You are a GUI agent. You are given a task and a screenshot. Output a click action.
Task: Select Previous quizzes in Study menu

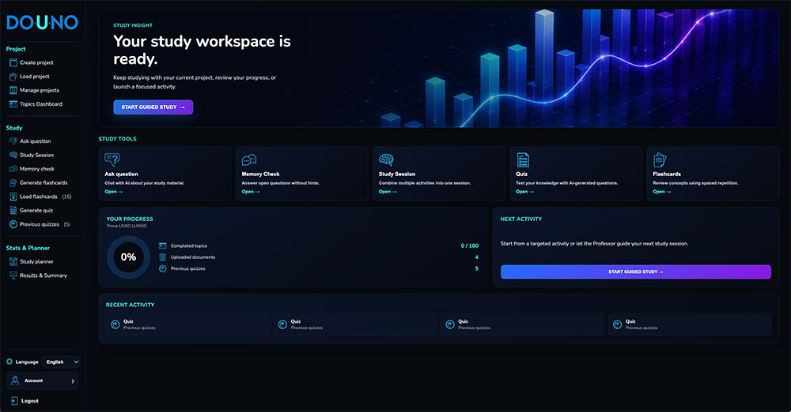(x=40, y=225)
